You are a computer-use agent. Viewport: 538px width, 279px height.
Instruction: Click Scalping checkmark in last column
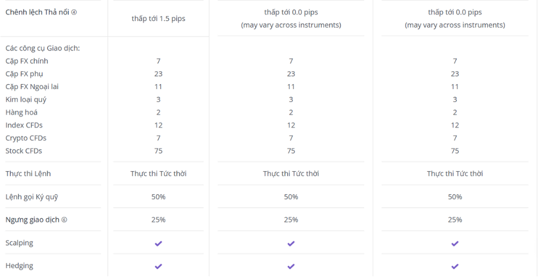[x=455, y=244]
